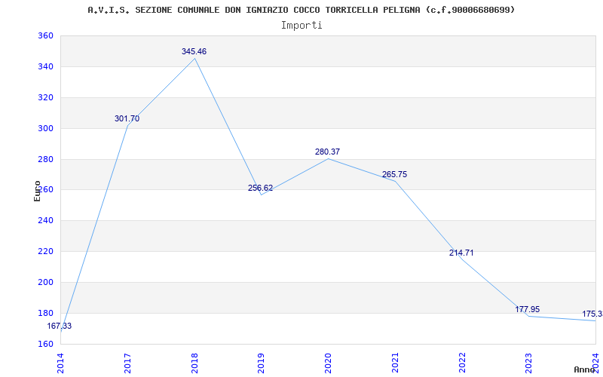This screenshot has height=377, width=603.
Task: Click the Euro y-axis title
Action: 37,192
